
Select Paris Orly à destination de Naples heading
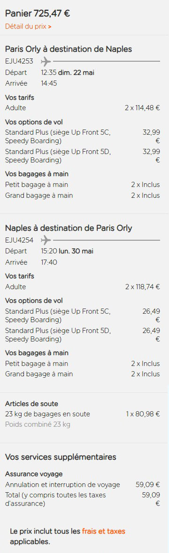[69, 49]
